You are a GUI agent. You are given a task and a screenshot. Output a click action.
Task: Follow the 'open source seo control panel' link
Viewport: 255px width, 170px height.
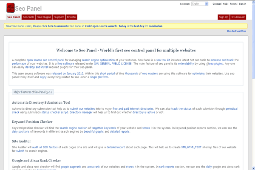point(45,60)
